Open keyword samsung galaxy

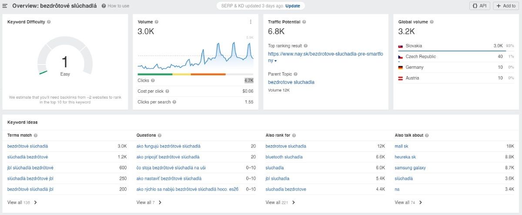point(410,168)
